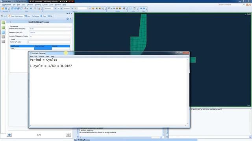Click the back arrow button at panel bottom
Screen dimensions: 252x141
click(9, 135)
